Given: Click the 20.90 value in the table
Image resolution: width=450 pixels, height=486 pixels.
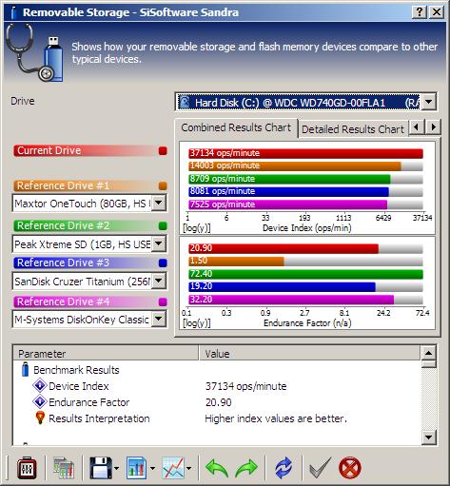Looking at the screenshot, I should coord(219,402).
